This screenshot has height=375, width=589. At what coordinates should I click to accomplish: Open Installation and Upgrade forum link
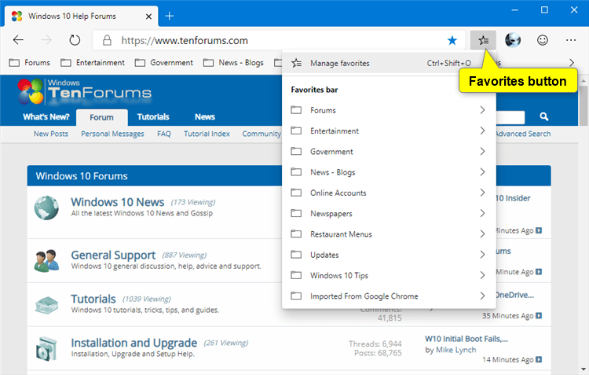click(134, 343)
